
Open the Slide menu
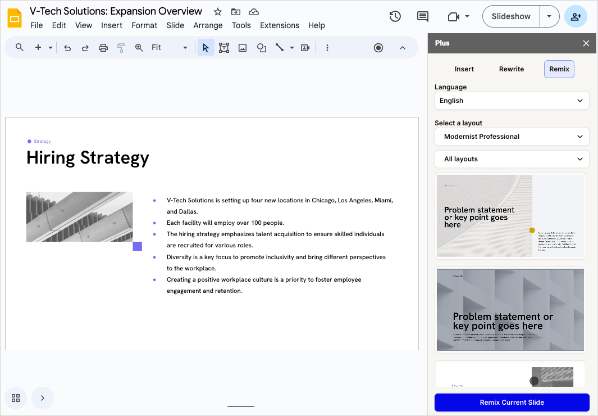click(175, 25)
